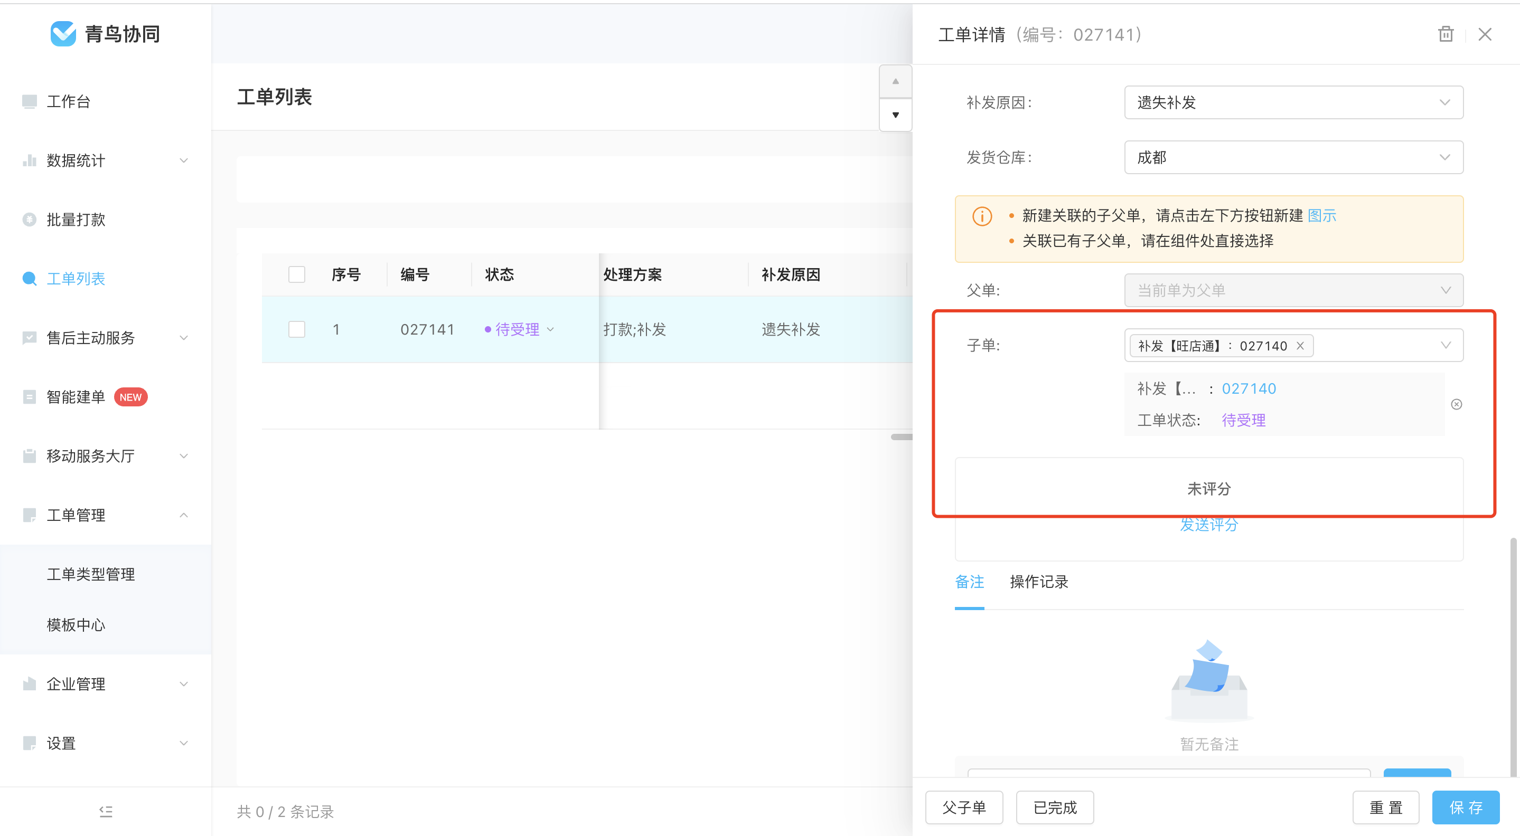This screenshot has height=836, width=1520.
Task: Collapse the 工单管理 menu chevron
Action: click(x=183, y=515)
